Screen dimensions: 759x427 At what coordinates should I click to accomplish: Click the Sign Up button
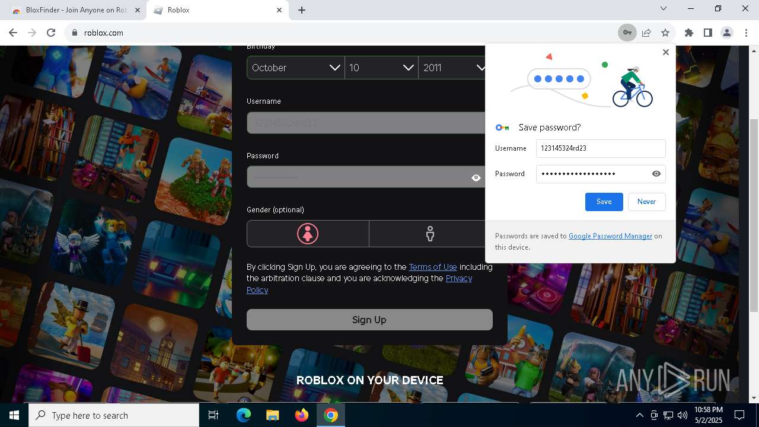(369, 320)
